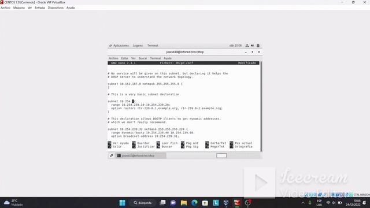
Task: Open the Teams chat taskbar icon
Action: pos(173,203)
